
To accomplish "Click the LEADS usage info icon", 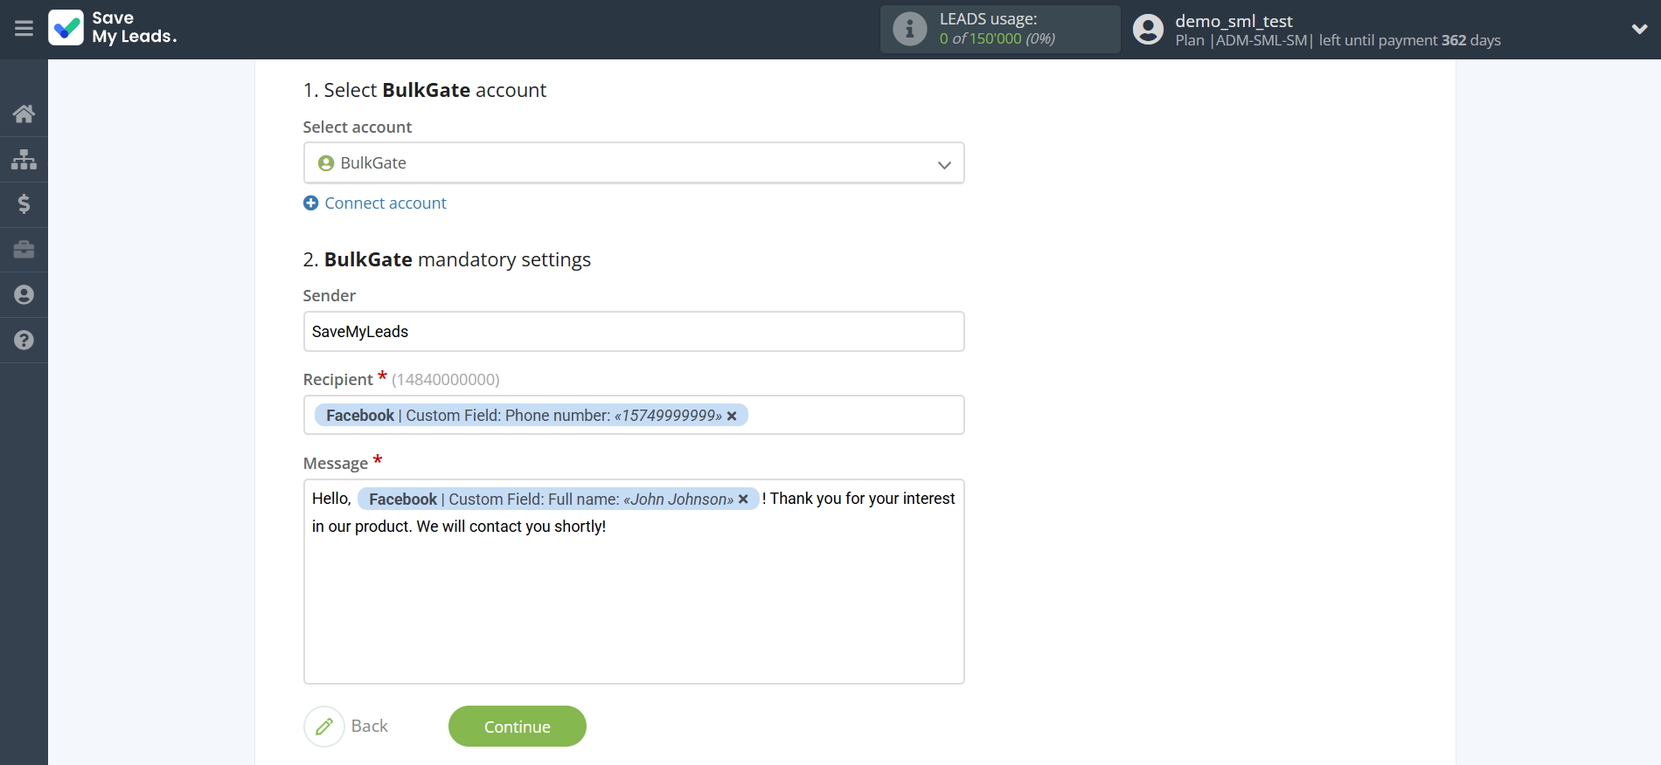I will coord(909,29).
